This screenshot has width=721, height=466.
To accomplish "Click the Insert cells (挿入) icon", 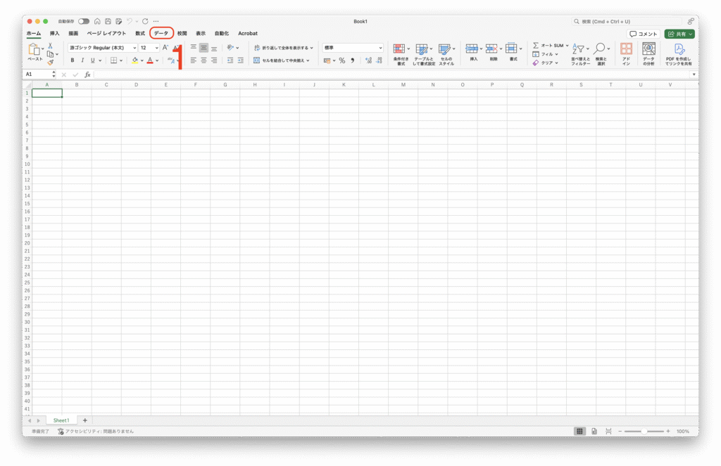I will point(472,48).
